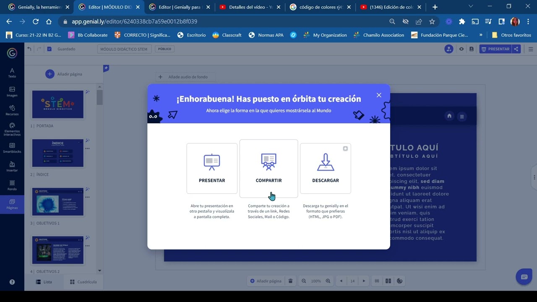Viewport: 537px width, 302px height.
Task: Click the undo arrow in editor
Action: tap(29, 49)
